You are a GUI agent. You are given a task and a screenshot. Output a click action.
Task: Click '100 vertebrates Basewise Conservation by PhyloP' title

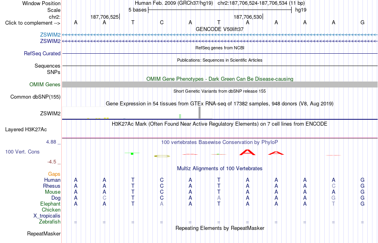(x=220, y=142)
